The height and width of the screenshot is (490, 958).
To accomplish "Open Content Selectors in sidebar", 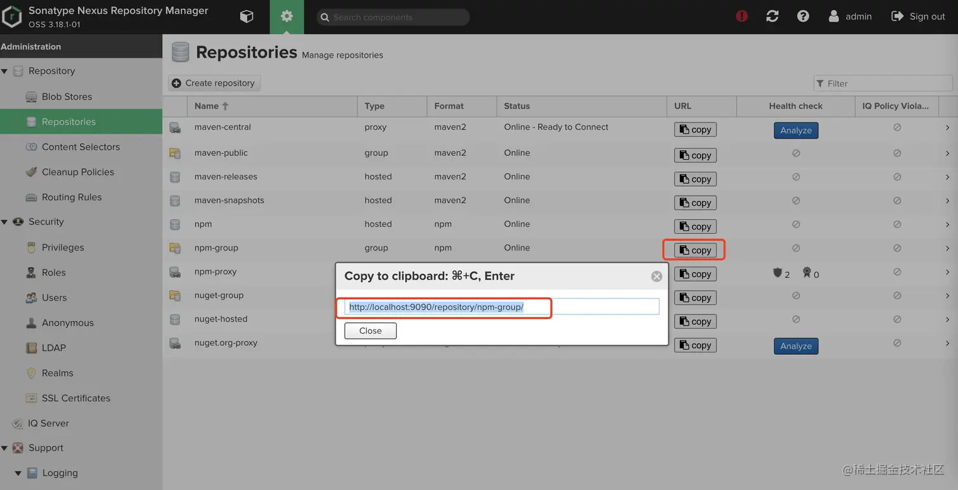I will (81, 147).
